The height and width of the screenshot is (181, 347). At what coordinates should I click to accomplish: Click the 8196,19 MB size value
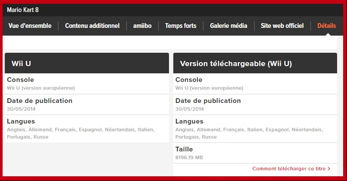(189, 157)
